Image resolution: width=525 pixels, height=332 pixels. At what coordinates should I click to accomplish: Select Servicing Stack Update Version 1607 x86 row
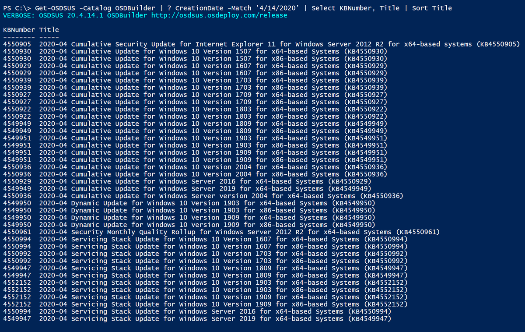(205, 247)
